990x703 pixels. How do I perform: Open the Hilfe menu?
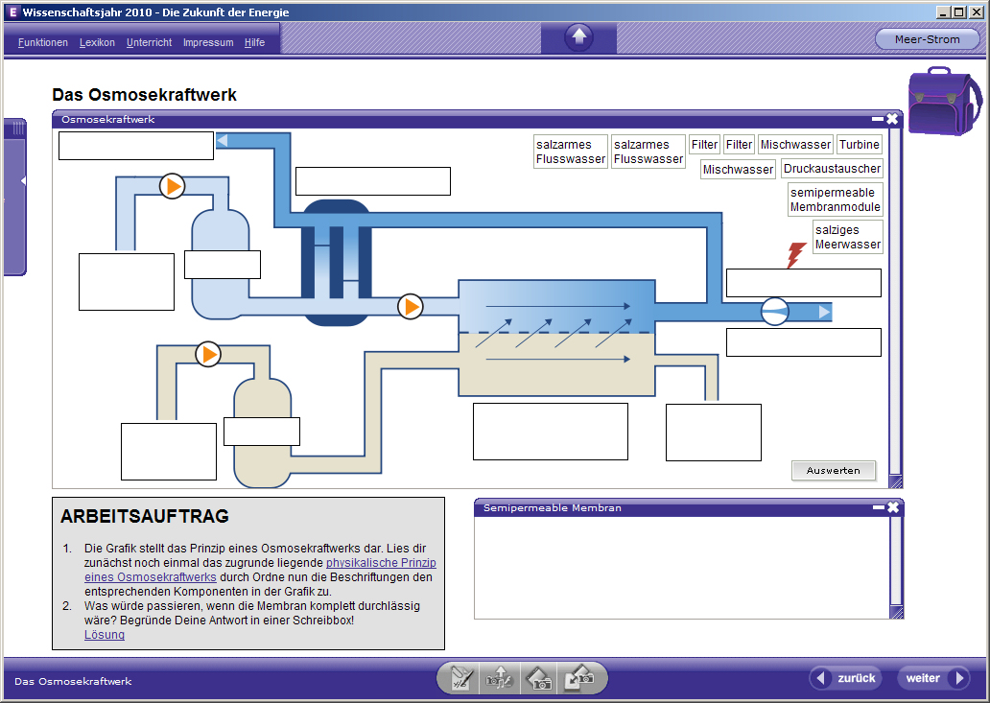coord(254,42)
